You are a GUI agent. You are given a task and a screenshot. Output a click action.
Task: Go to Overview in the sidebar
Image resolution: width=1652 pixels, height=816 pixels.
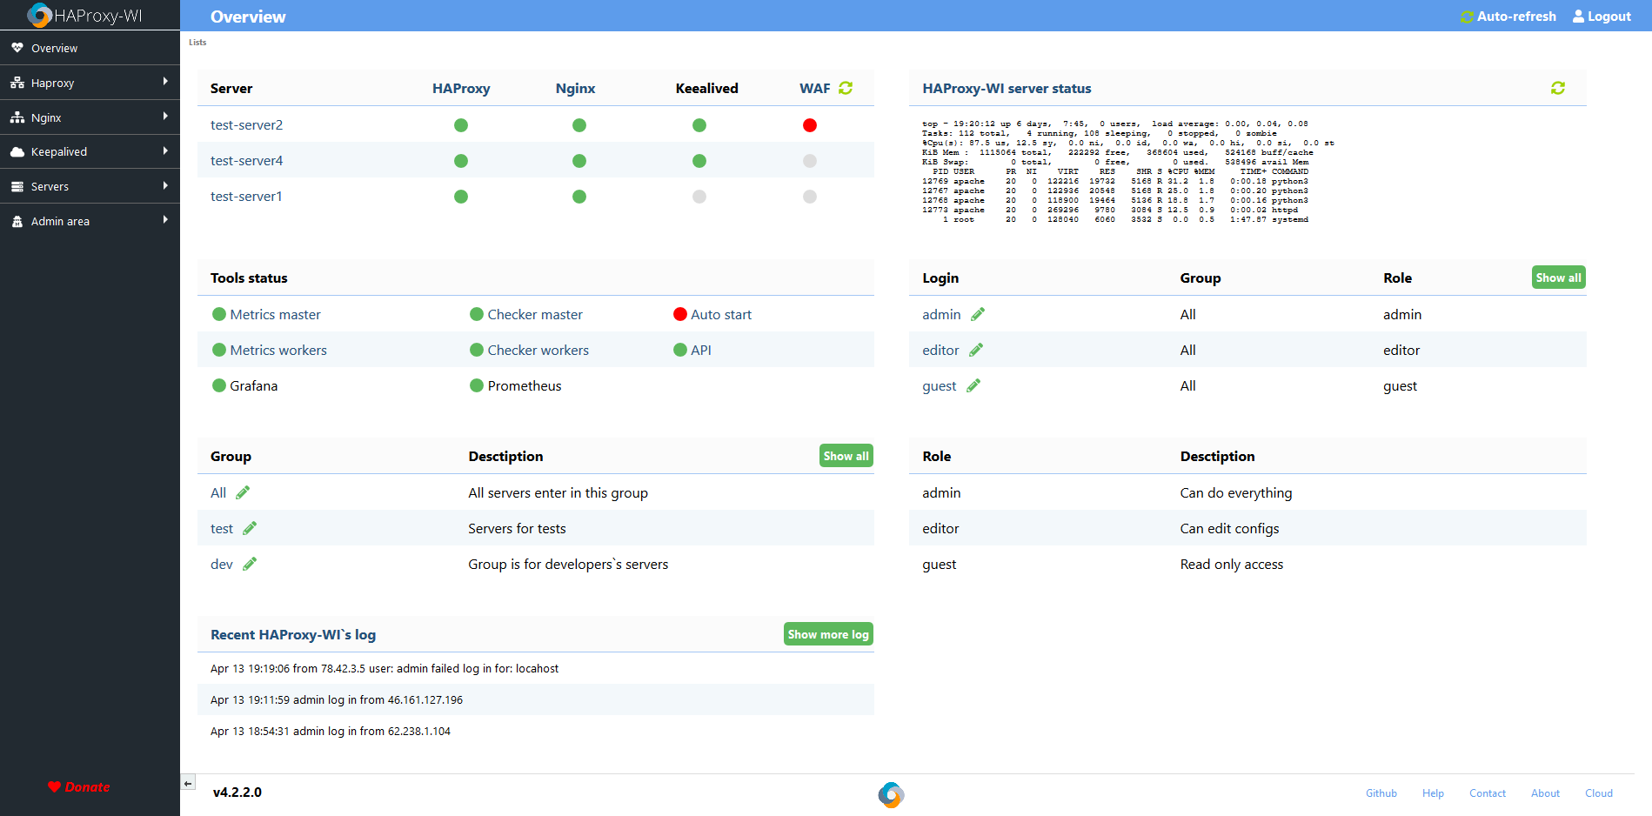54,48
